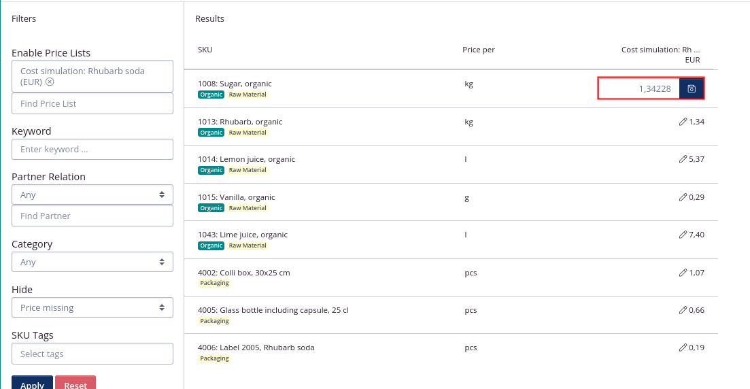
Task: Click pencil edit icon for Rhubarb, organic
Action: point(683,122)
